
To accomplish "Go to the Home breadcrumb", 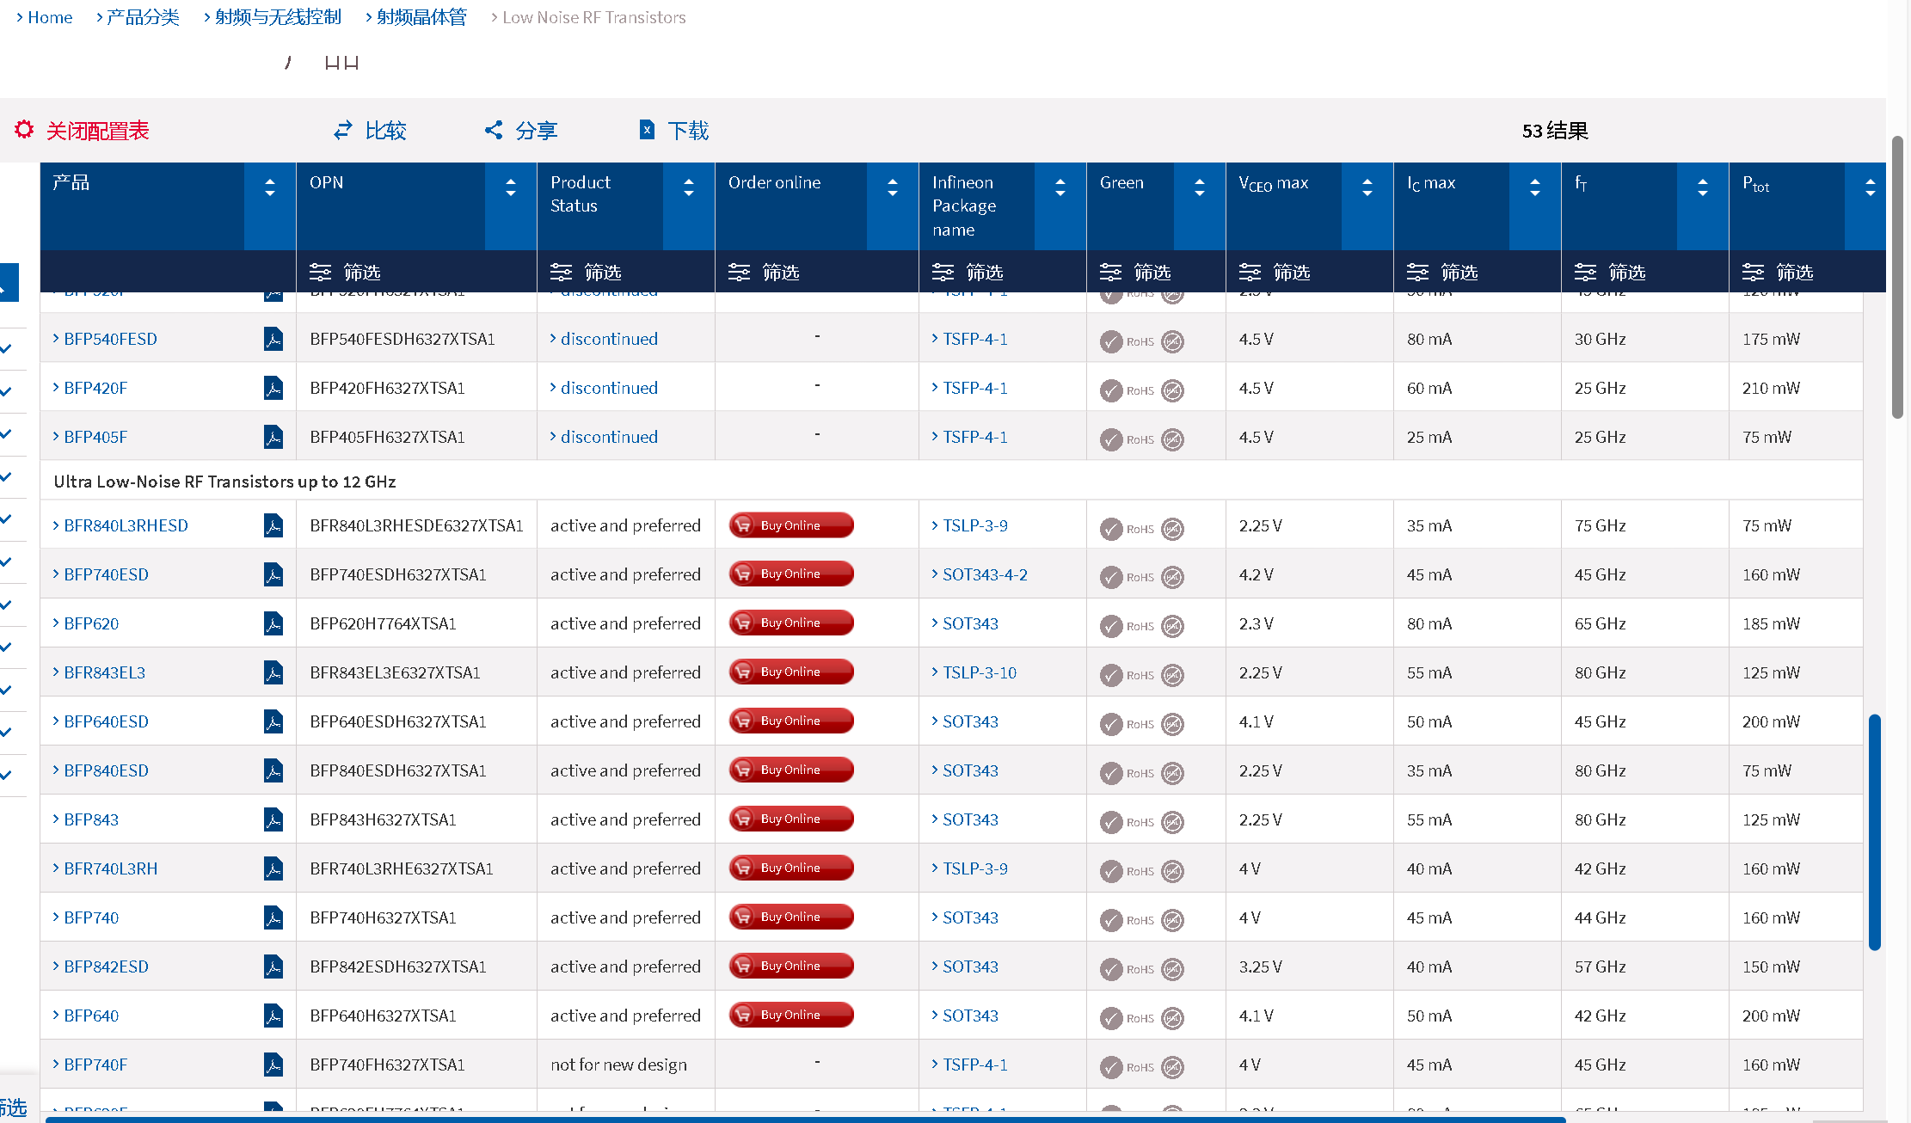I will coord(50,17).
